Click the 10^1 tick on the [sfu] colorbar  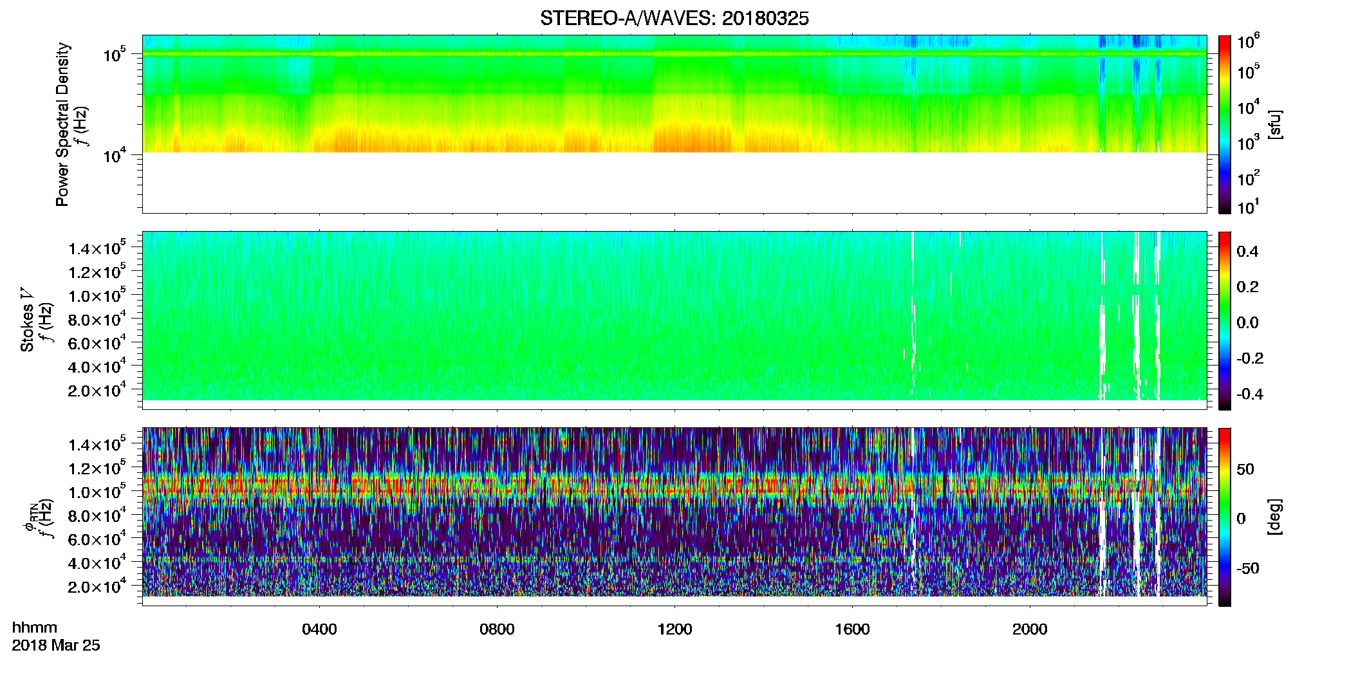tap(1249, 207)
